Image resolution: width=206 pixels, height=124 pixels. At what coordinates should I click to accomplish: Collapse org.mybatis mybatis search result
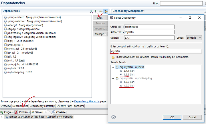113,67
